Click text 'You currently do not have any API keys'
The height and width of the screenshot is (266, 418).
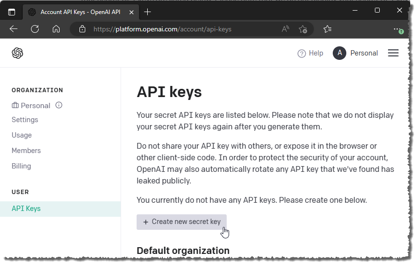point(207,200)
